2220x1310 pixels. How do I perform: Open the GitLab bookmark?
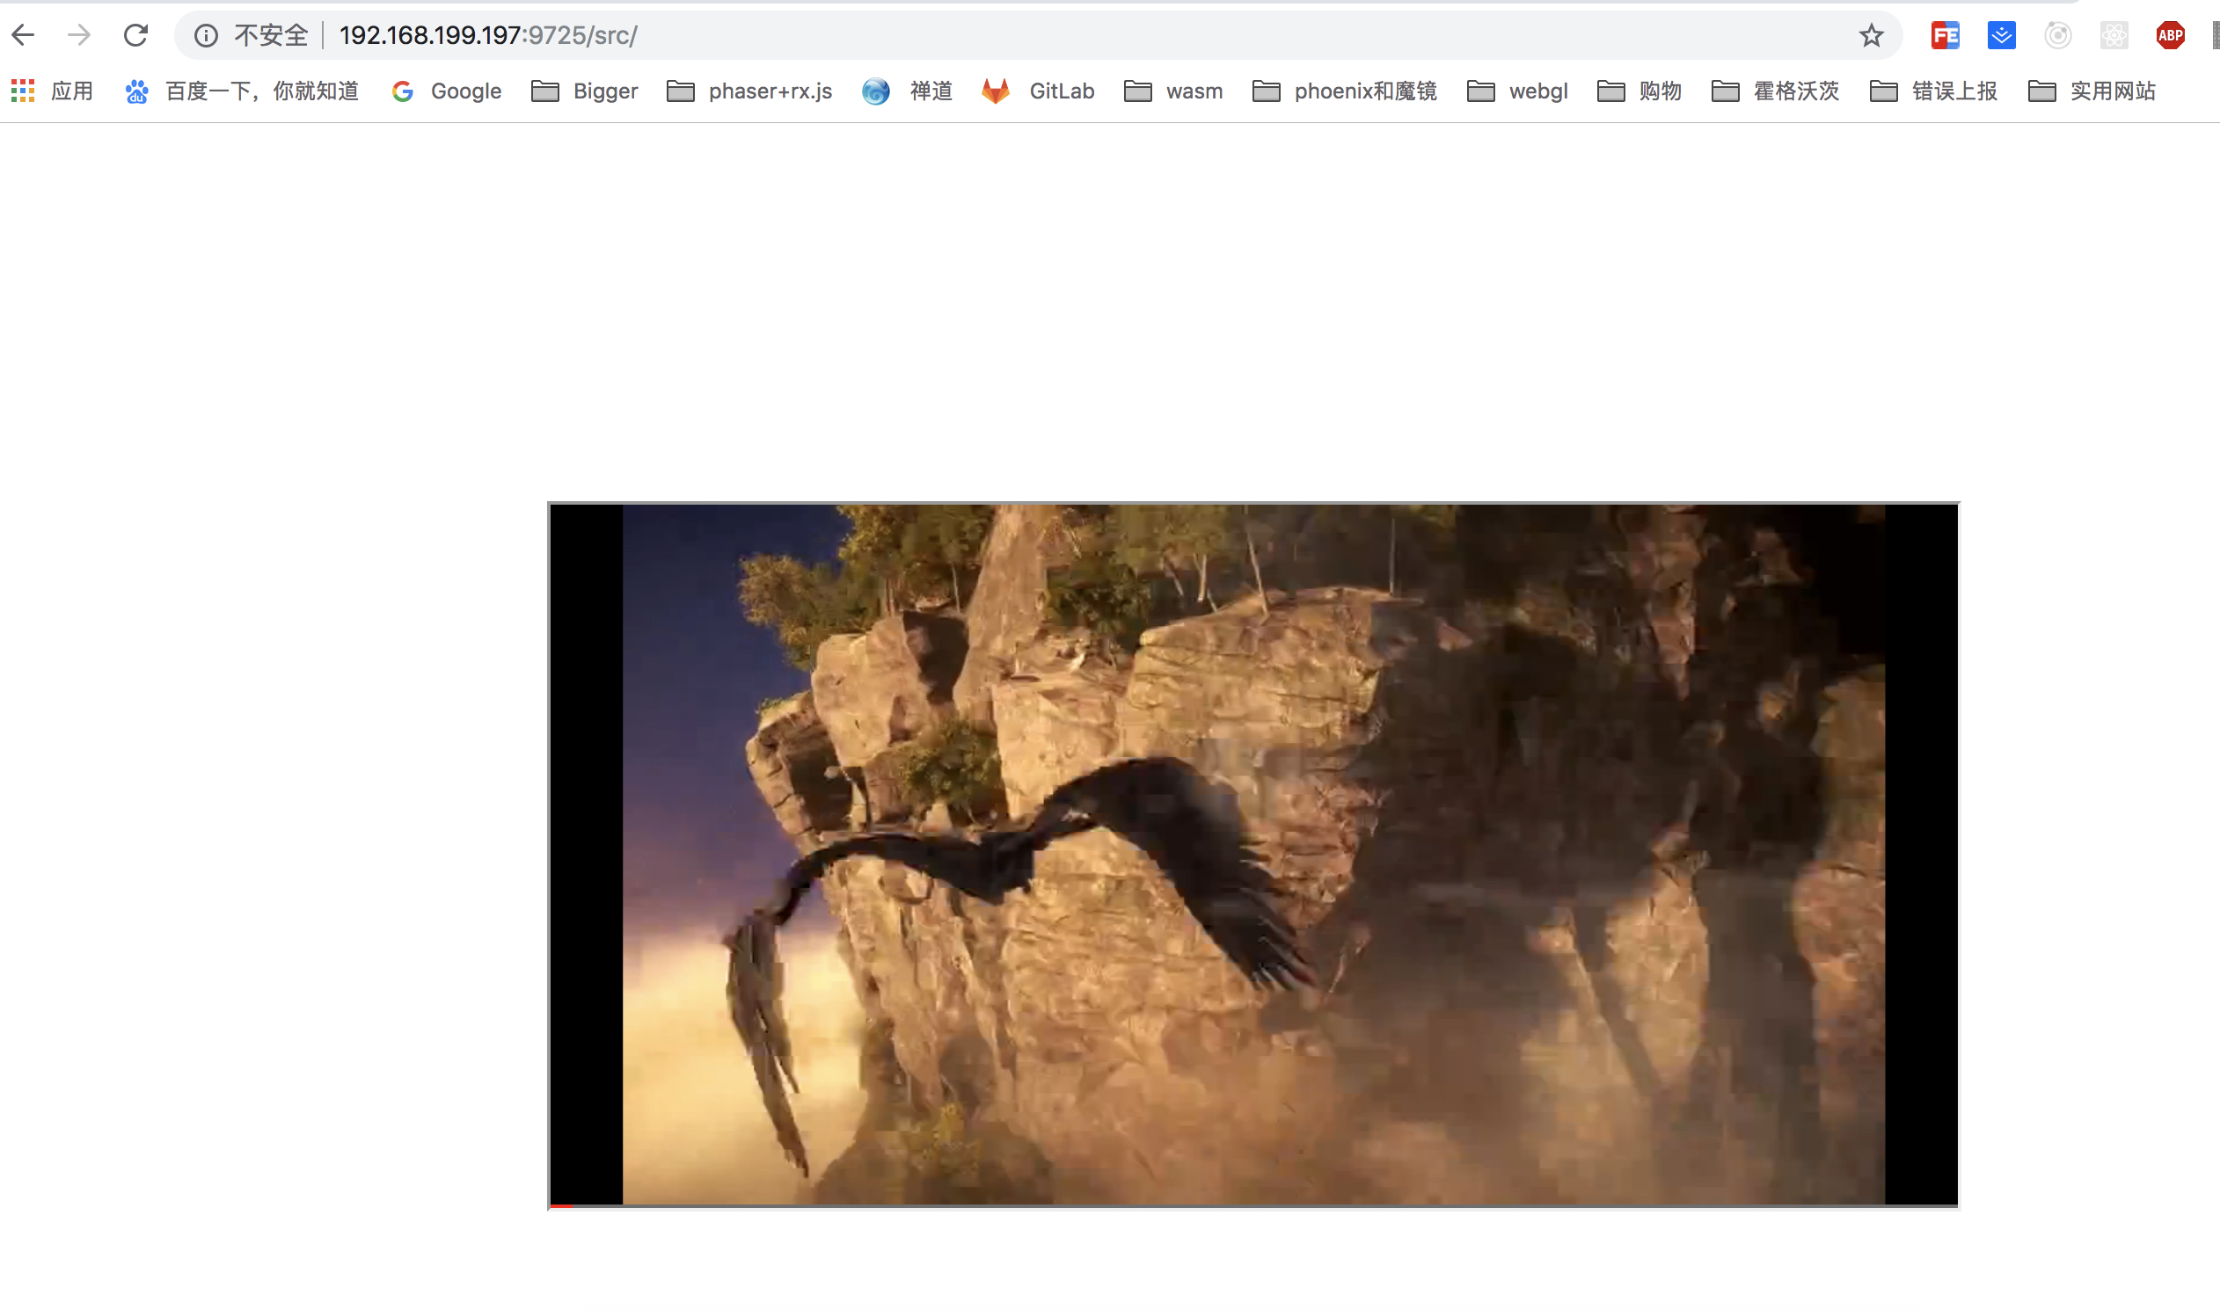1038,91
